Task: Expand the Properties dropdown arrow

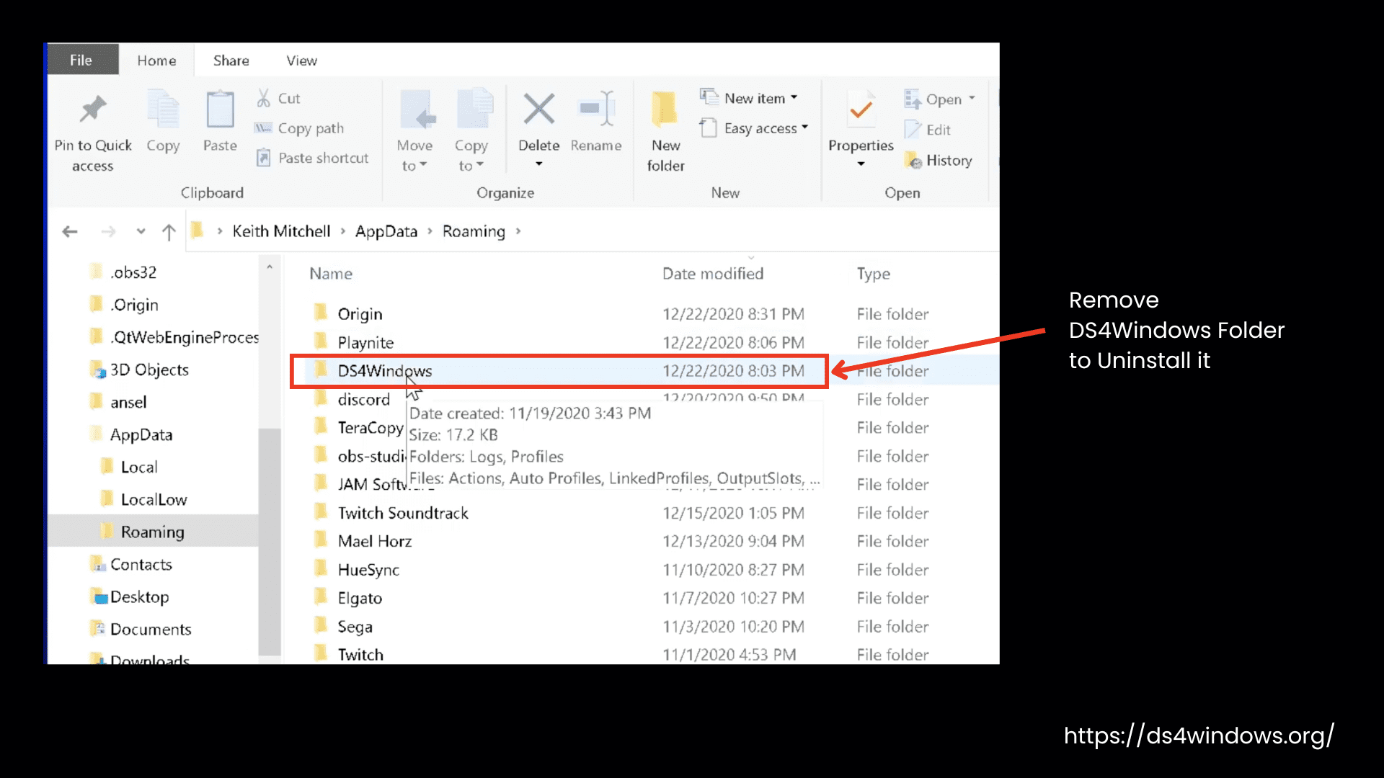Action: tap(861, 164)
